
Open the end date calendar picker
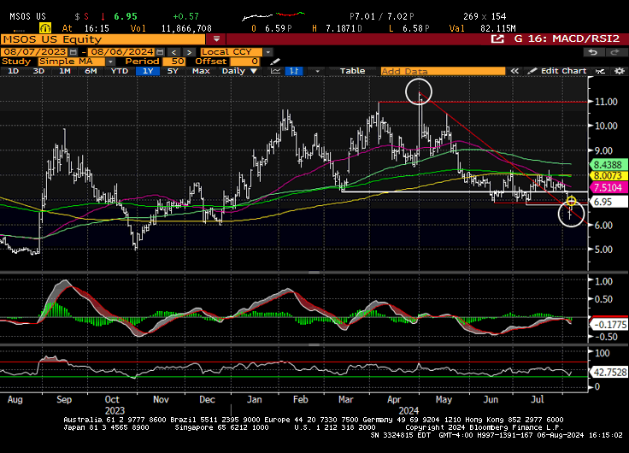160,52
